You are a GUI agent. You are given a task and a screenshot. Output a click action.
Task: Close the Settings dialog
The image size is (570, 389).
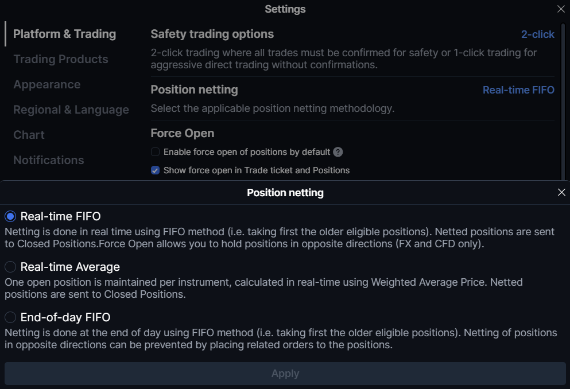(561, 9)
